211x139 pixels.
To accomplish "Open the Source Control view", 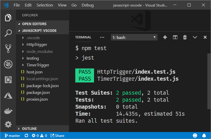I will tap(8, 48).
